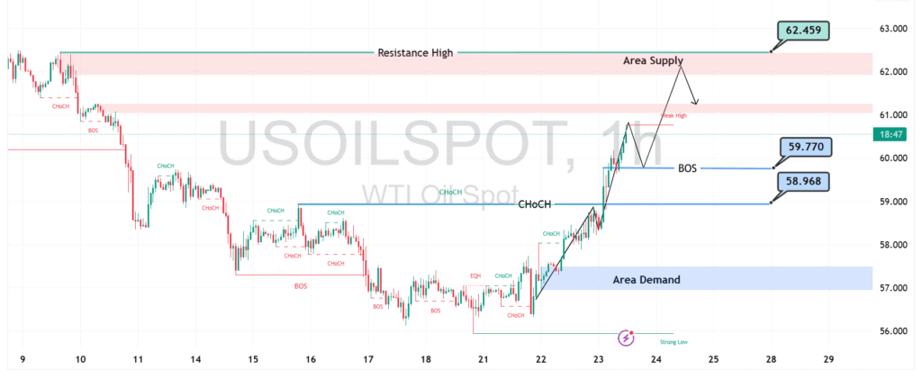Click the BOS label on blue line
Screen dimensions: 922x379
pyautogui.click(x=686, y=168)
